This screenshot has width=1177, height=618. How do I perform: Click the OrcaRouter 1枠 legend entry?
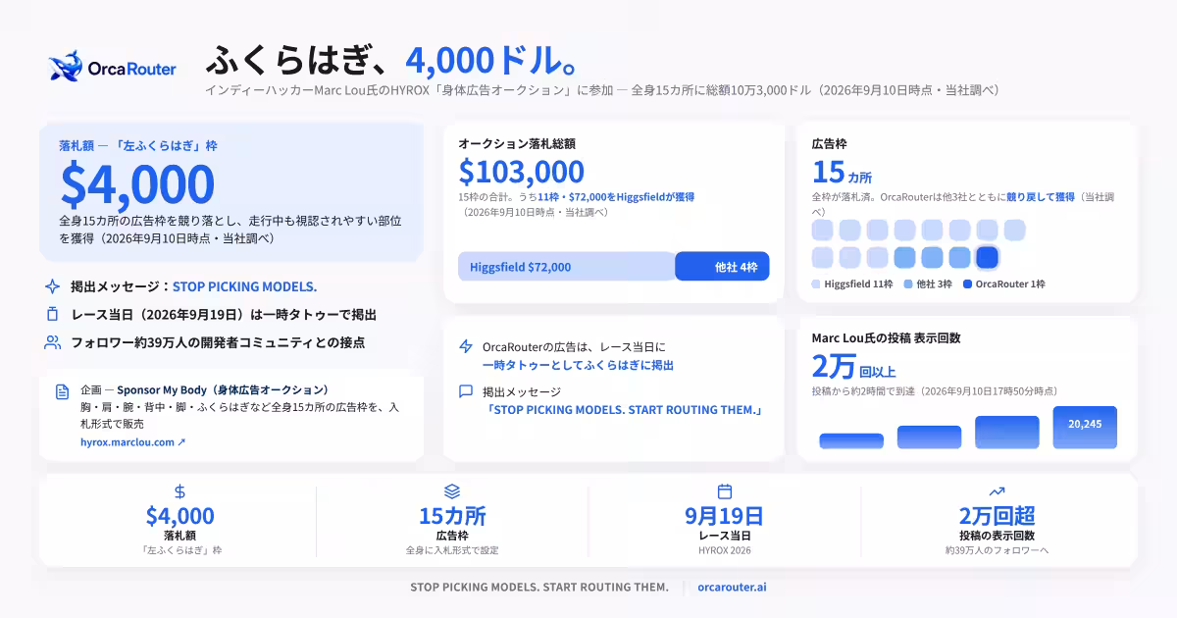click(1003, 284)
